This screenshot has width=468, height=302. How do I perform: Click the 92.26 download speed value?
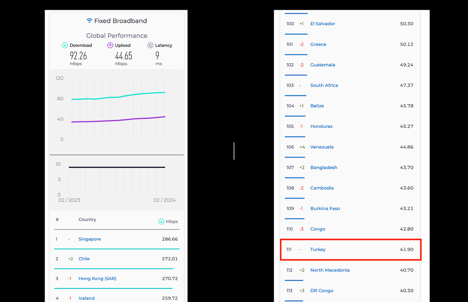(x=78, y=56)
